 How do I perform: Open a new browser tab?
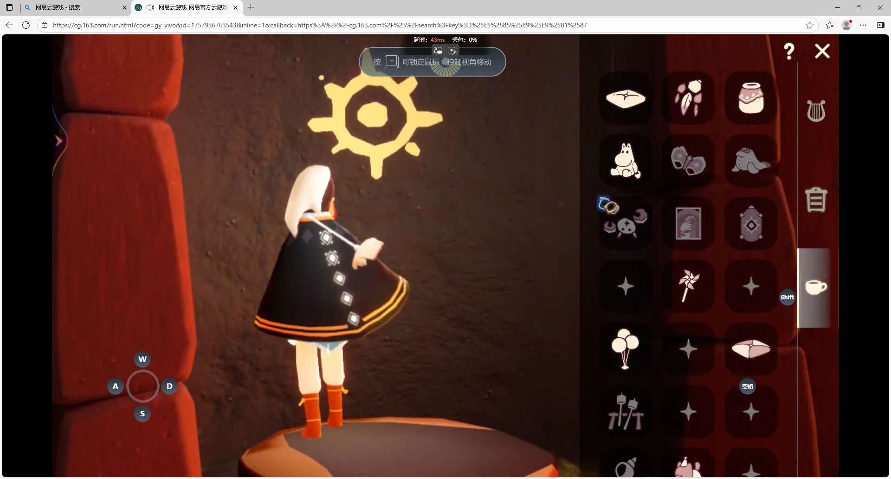click(x=251, y=7)
